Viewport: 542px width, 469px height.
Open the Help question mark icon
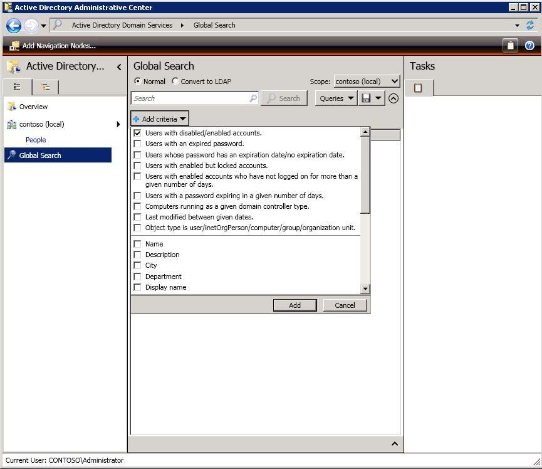(529, 46)
